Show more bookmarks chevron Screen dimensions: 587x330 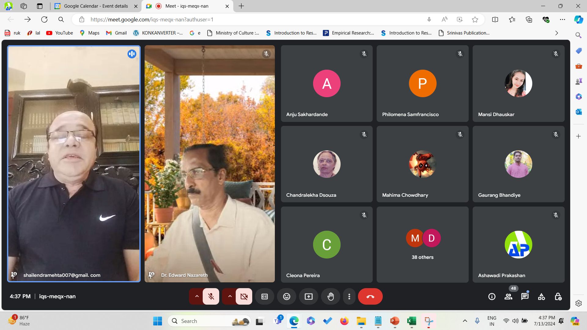tap(556, 33)
